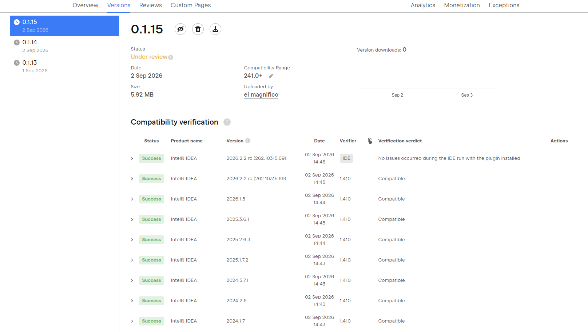Click info icon beside Version column header

click(248, 141)
